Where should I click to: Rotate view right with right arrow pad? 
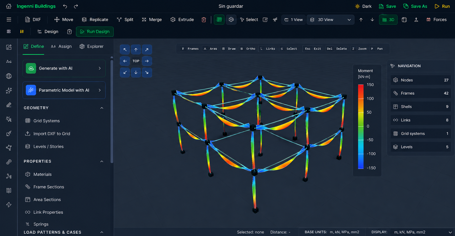[x=147, y=61]
